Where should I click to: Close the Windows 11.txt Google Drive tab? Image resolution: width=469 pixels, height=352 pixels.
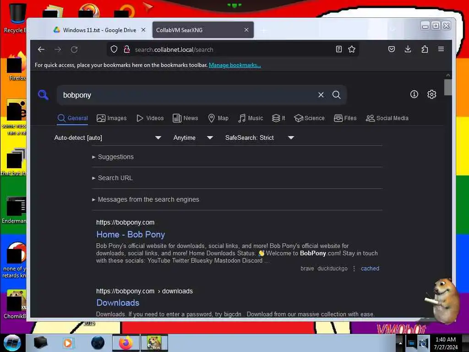point(143,30)
